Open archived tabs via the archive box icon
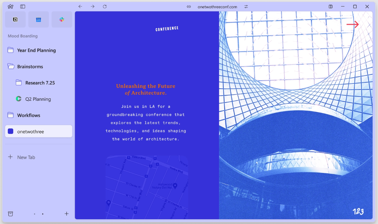The height and width of the screenshot is (224, 378). pos(10,213)
